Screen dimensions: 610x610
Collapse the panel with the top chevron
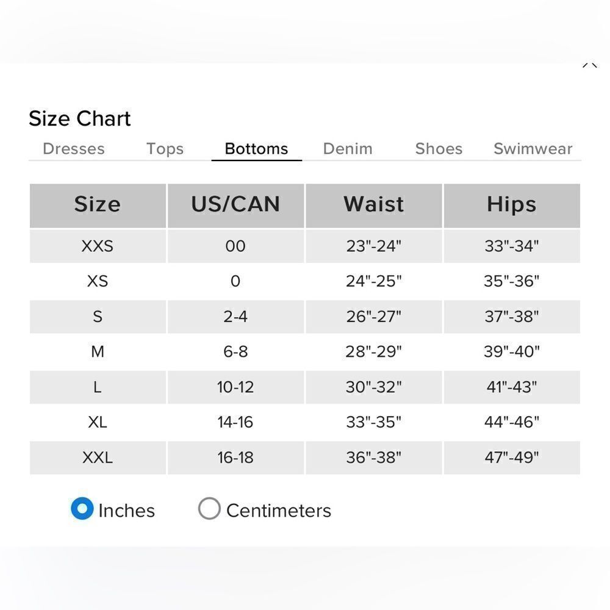point(589,65)
